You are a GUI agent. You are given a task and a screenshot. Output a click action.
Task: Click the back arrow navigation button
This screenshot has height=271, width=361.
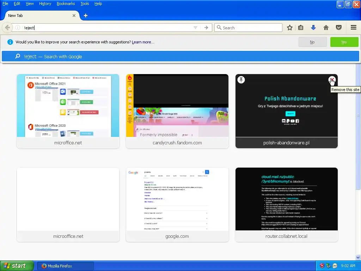(7, 28)
